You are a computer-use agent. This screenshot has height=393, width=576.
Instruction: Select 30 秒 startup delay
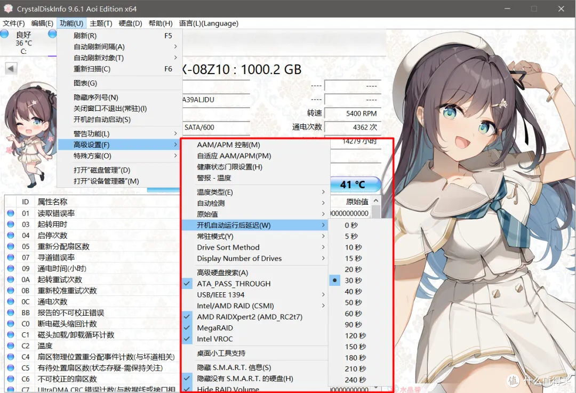click(x=361, y=280)
